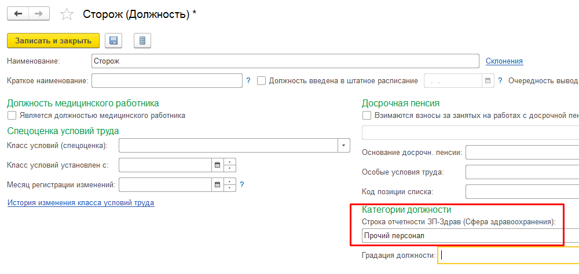Toggle early pension contributions checkbox

pyautogui.click(x=367, y=116)
